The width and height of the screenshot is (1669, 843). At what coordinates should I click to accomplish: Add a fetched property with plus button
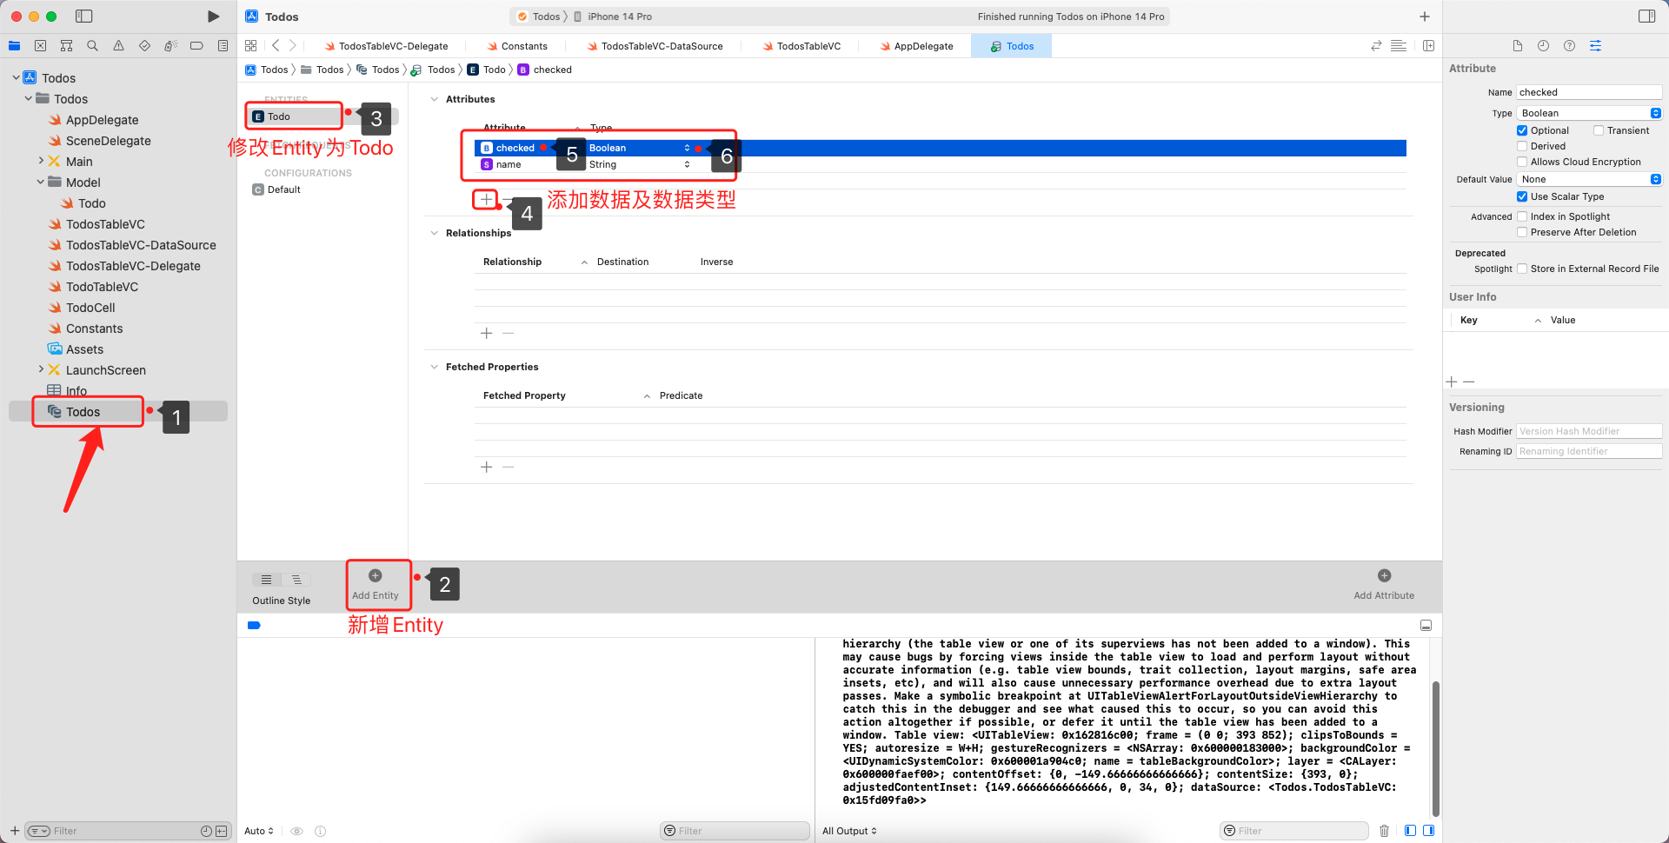486,467
